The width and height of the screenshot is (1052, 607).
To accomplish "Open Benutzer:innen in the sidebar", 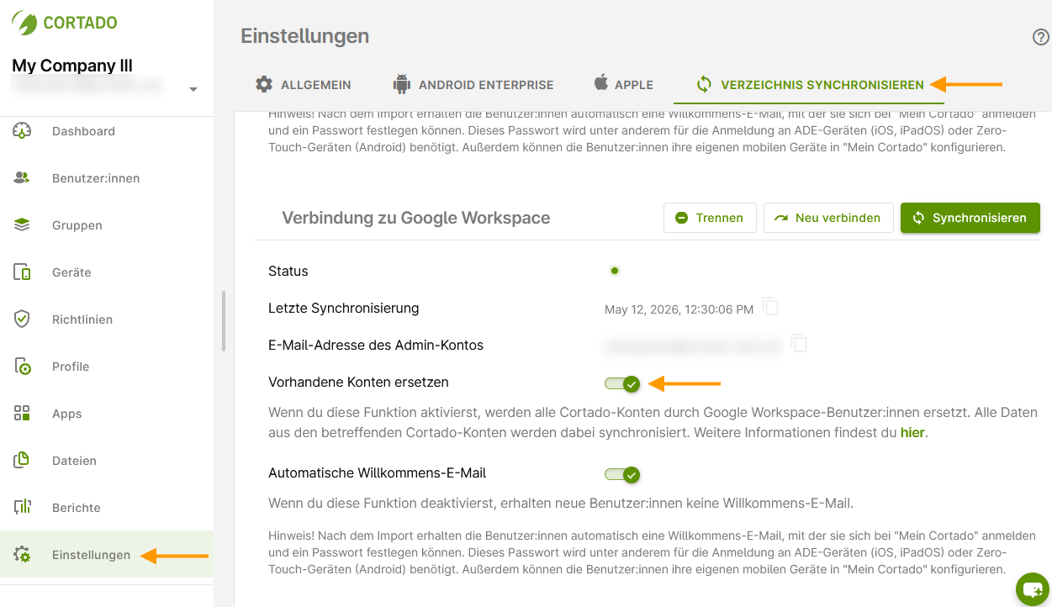I will pyautogui.click(x=107, y=178).
